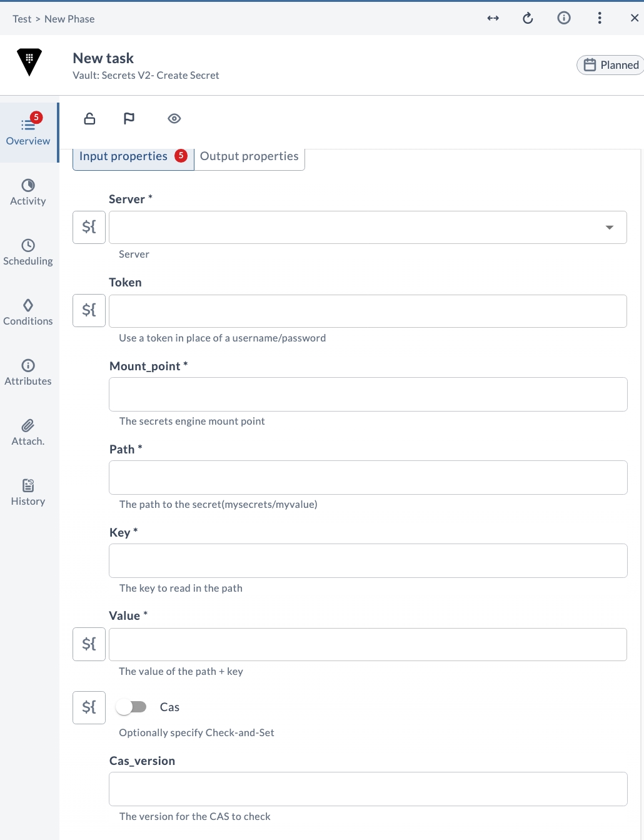
Task: Click the Planned status button
Action: [x=611, y=65]
